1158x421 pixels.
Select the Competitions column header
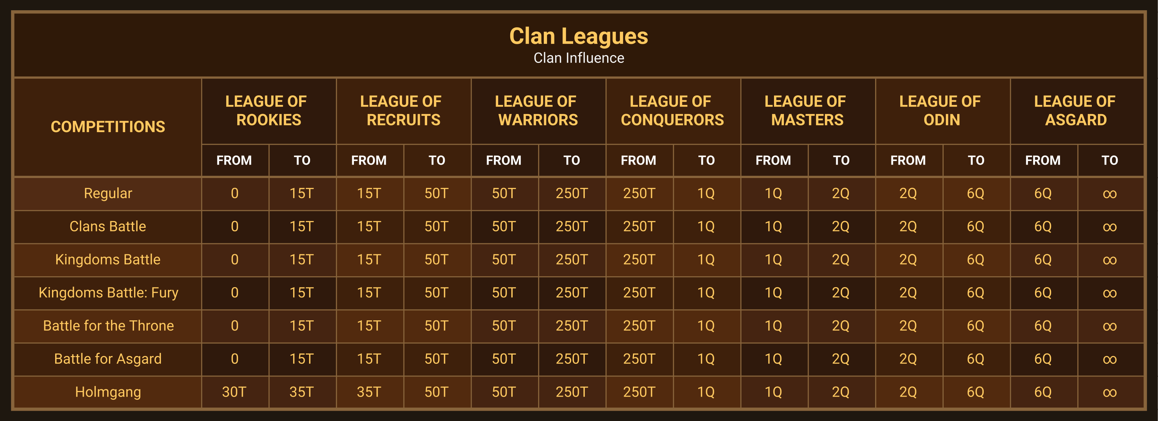(x=108, y=127)
